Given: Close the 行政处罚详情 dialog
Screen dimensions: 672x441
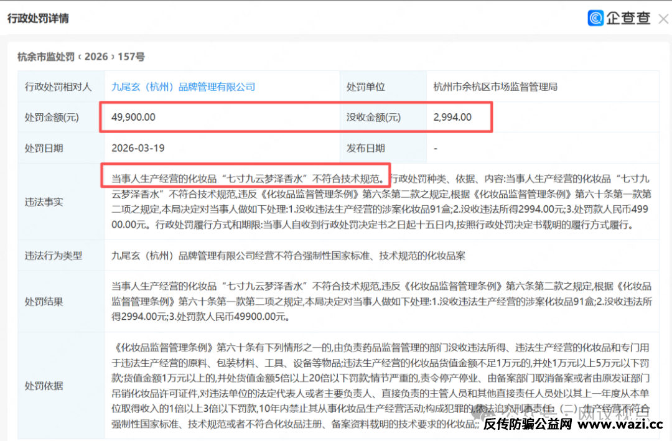Looking at the screenshot, I should coord(663,19).
